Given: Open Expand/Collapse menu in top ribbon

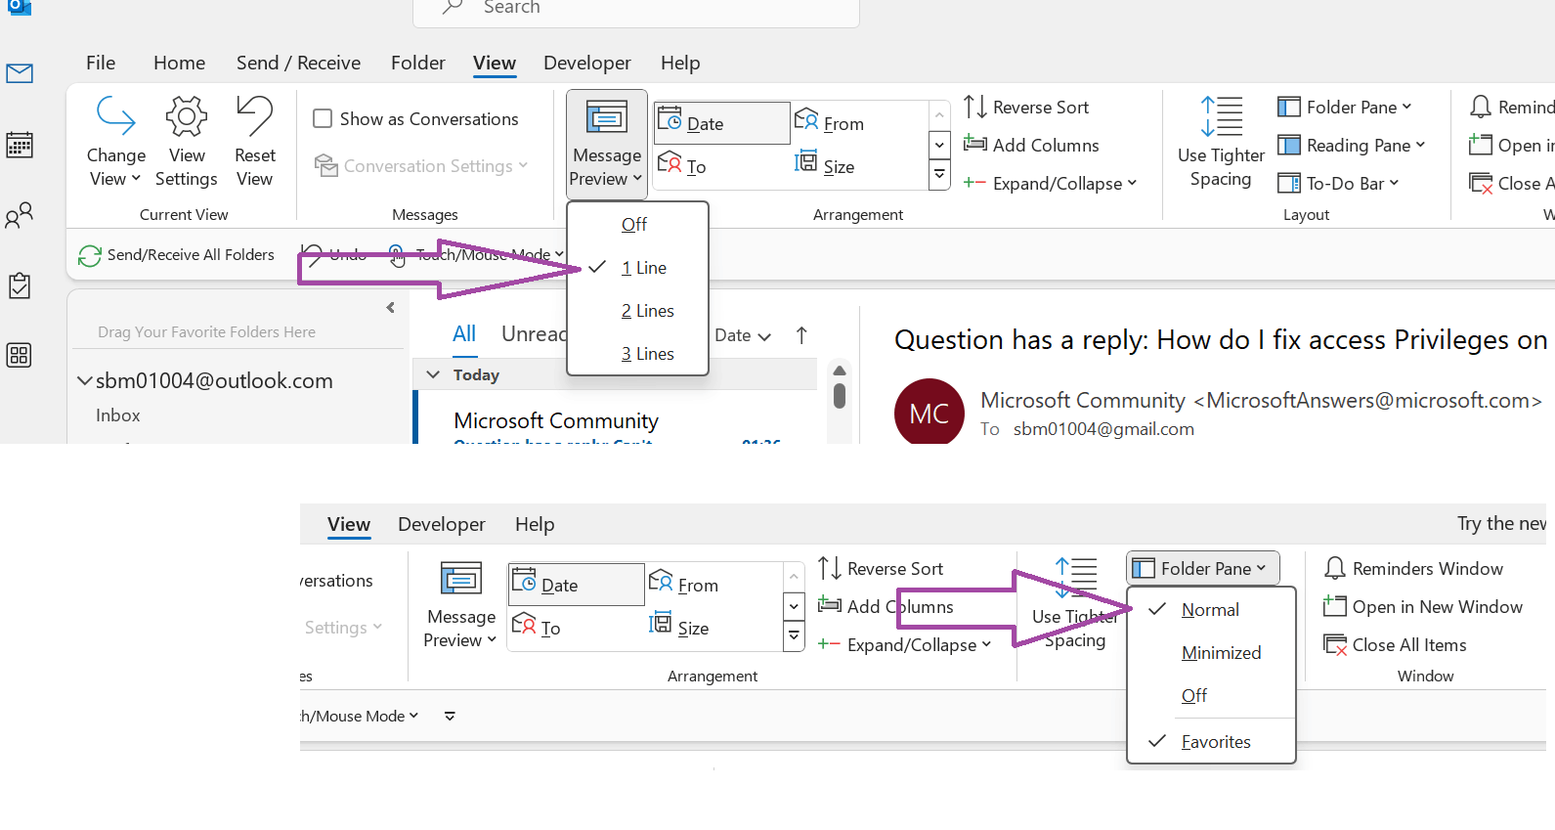Looking at the screenshot, I should pyautogui.click(x=1051, y=183).
